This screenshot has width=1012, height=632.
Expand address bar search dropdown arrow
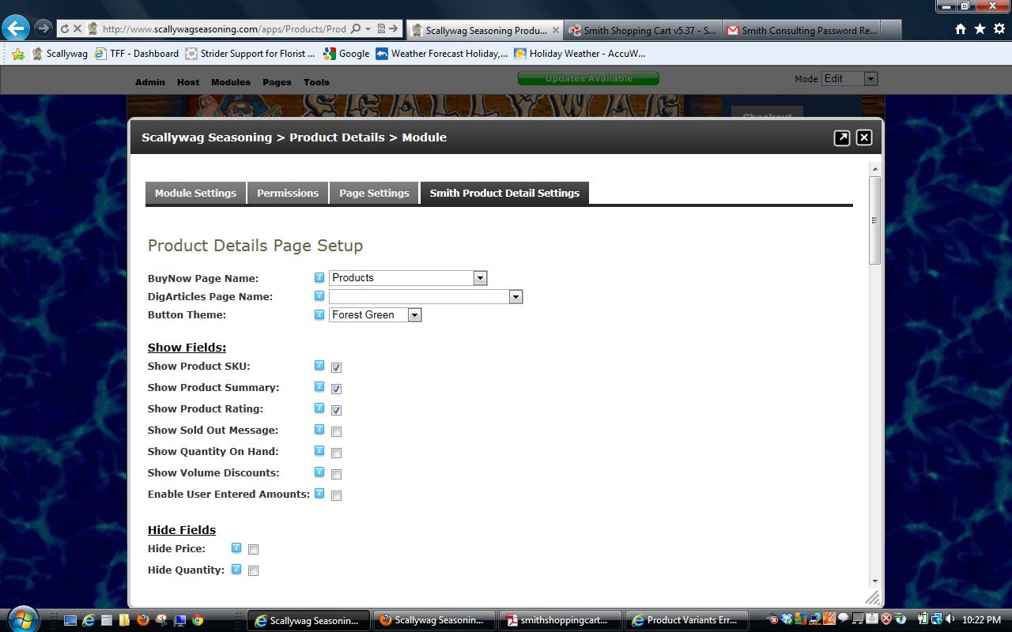pyautogui.click(x=368, y=28)
